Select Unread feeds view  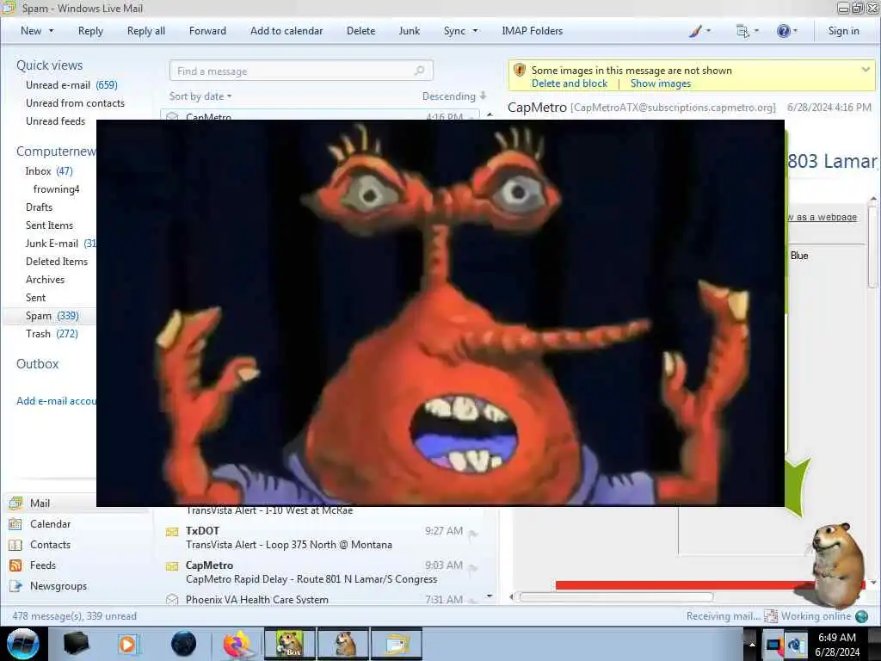(x=56, y=120)
